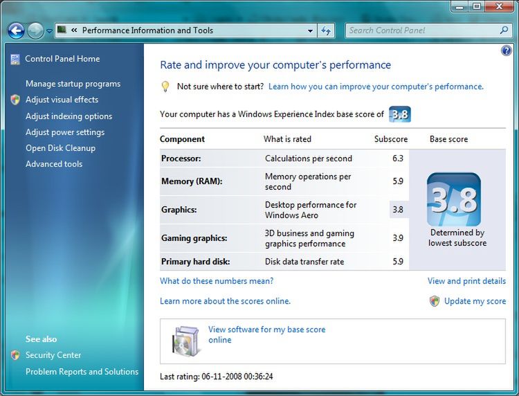Click the Memory (RAM) row label
The height and width of the screenshot is (396, 519).
(x=192, y=181)
